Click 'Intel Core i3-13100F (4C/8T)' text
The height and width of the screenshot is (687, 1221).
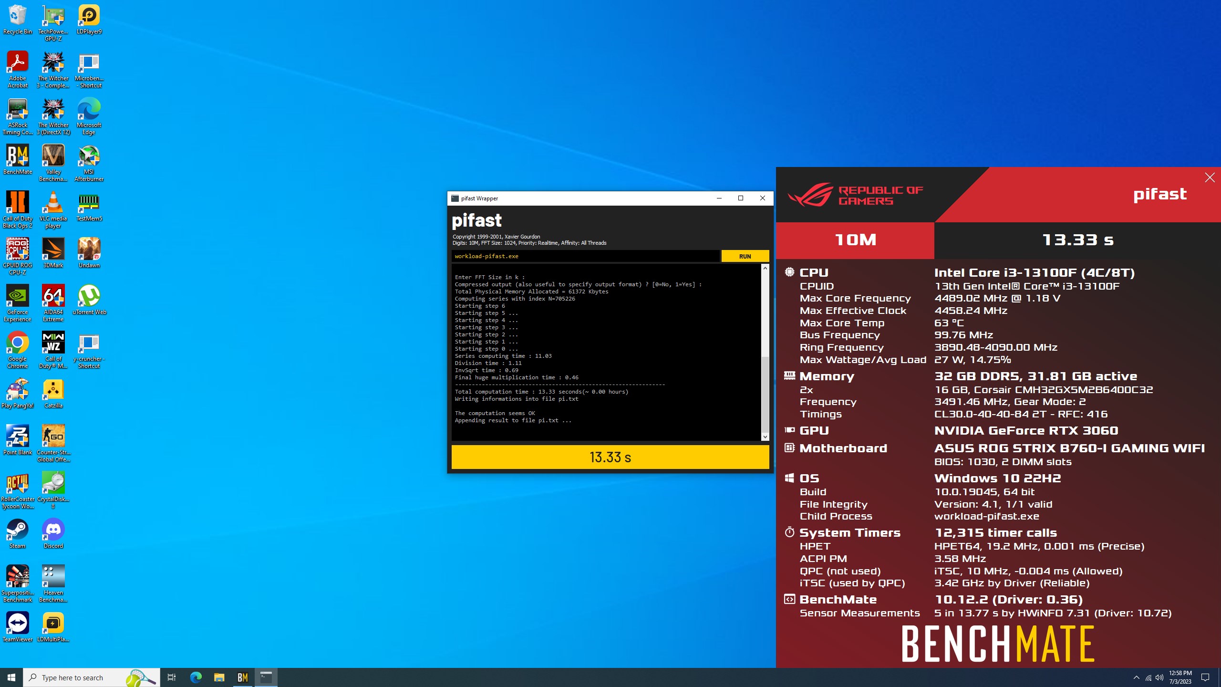tap(1034, 272)
